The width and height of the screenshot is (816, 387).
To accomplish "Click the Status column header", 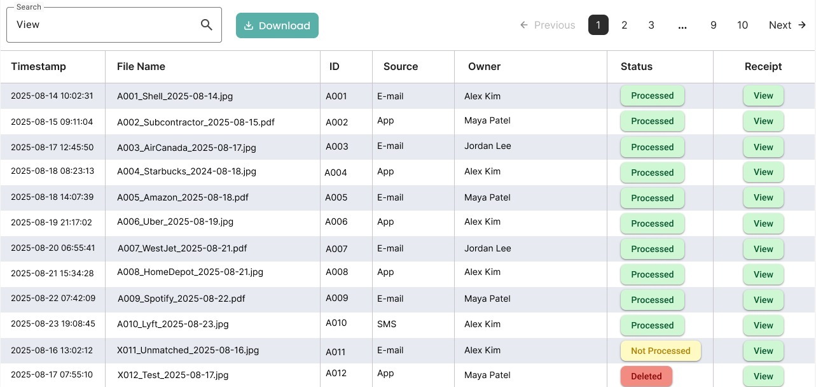I will coord(637,66).
